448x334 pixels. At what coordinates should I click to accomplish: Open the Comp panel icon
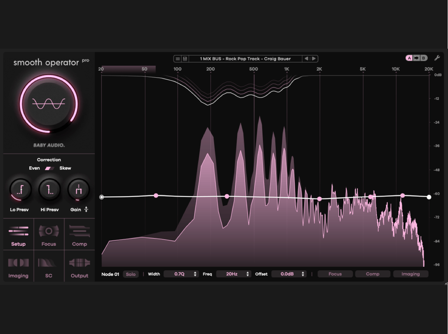79,231
